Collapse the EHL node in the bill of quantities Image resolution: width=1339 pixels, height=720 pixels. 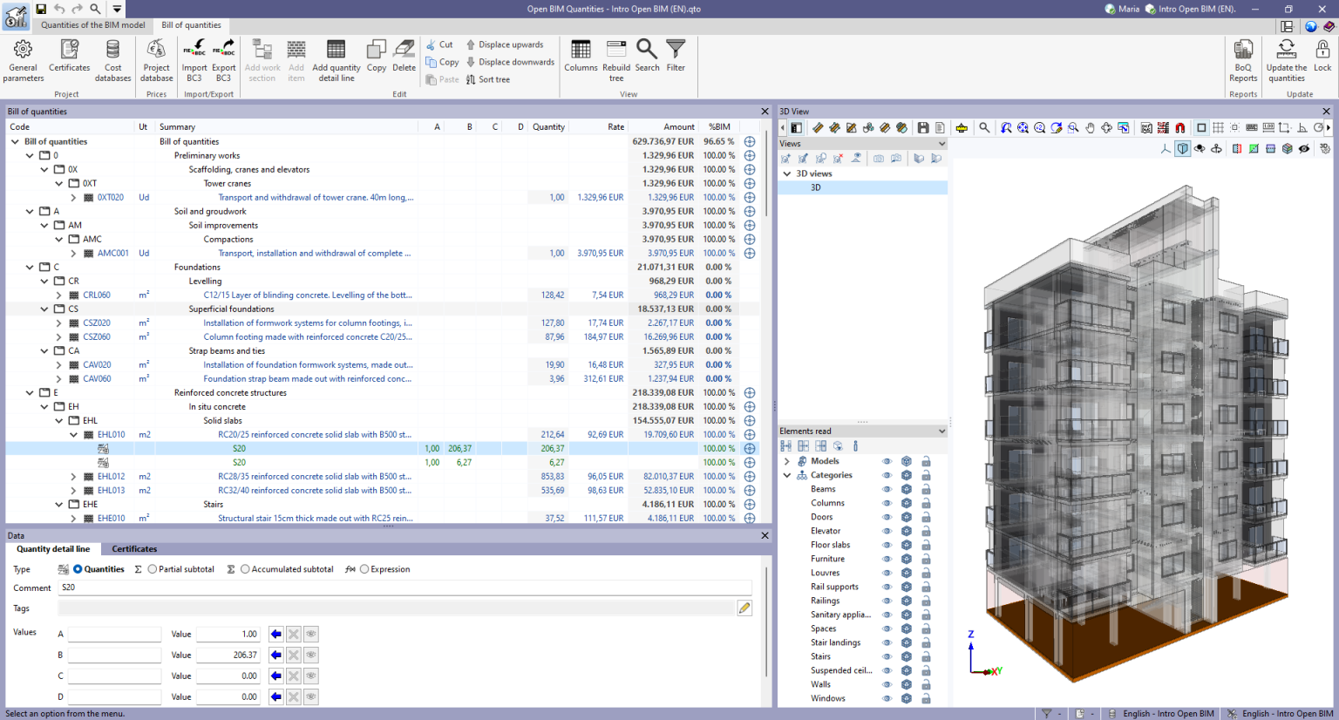[x=58, y=420]
